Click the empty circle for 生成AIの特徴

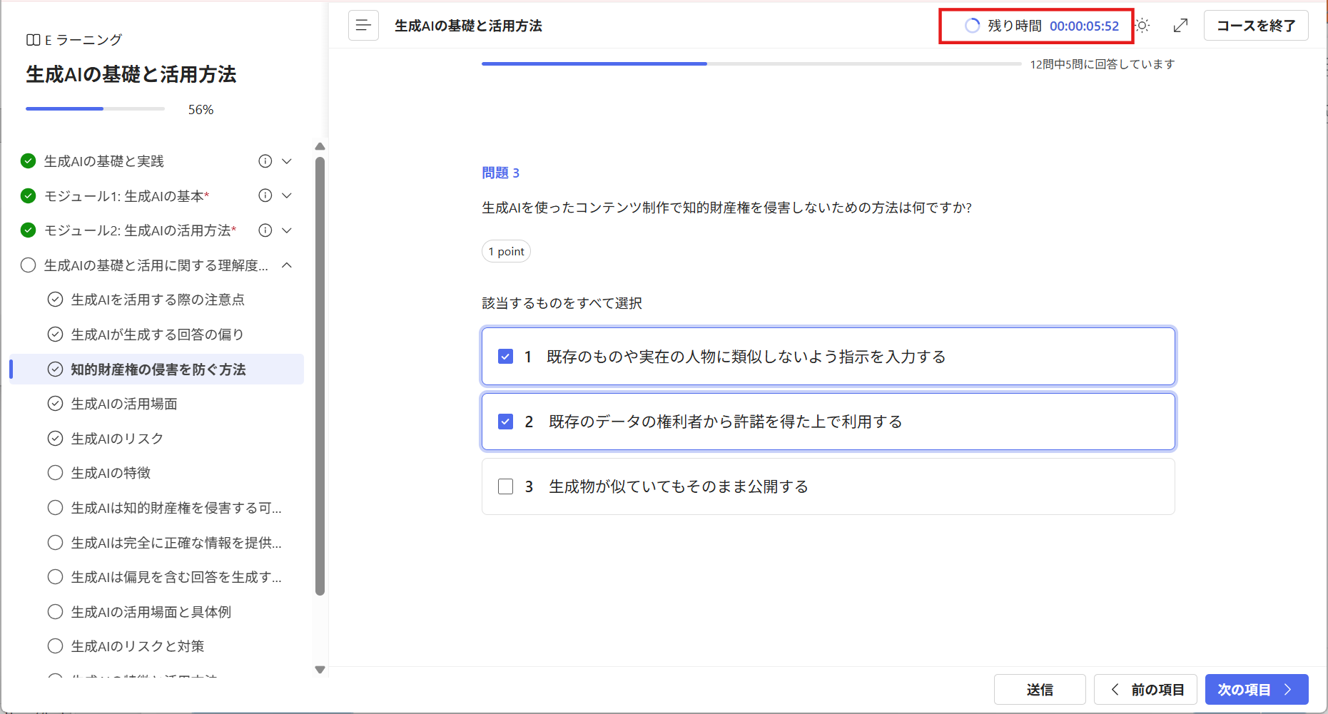(x=56, y=473)
